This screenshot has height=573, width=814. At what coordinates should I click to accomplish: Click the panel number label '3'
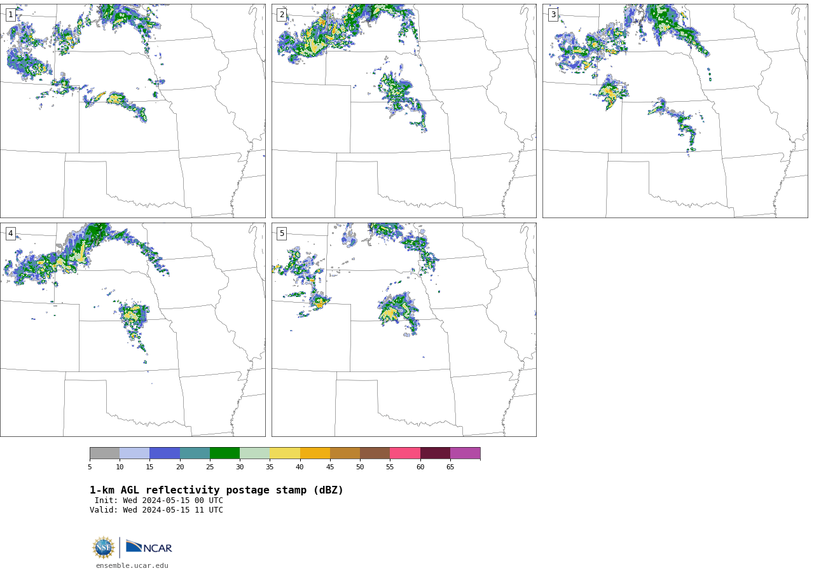click(x=553, y=15)
